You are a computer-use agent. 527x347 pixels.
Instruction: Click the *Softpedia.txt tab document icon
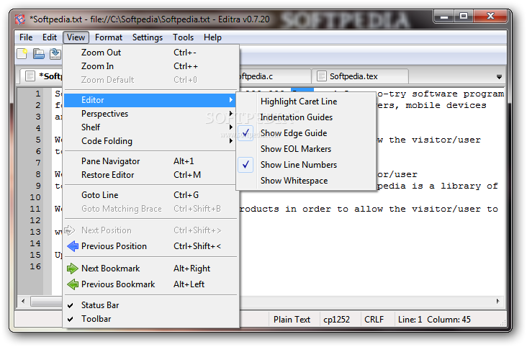[30, 76]
